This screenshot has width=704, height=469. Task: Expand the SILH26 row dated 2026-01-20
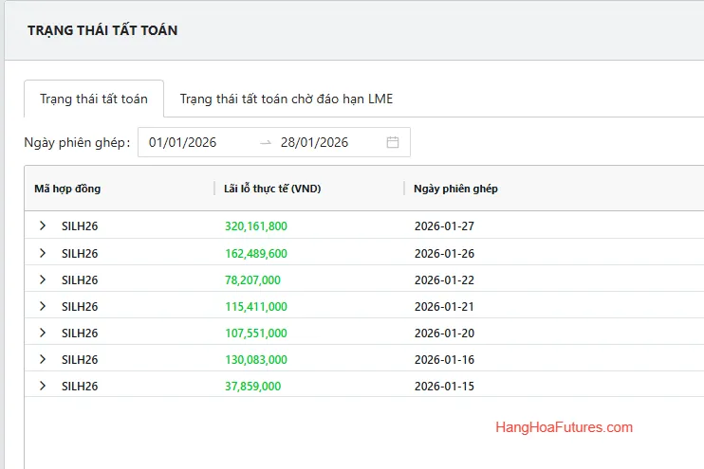pyautogui.click(x=42, y=333)
